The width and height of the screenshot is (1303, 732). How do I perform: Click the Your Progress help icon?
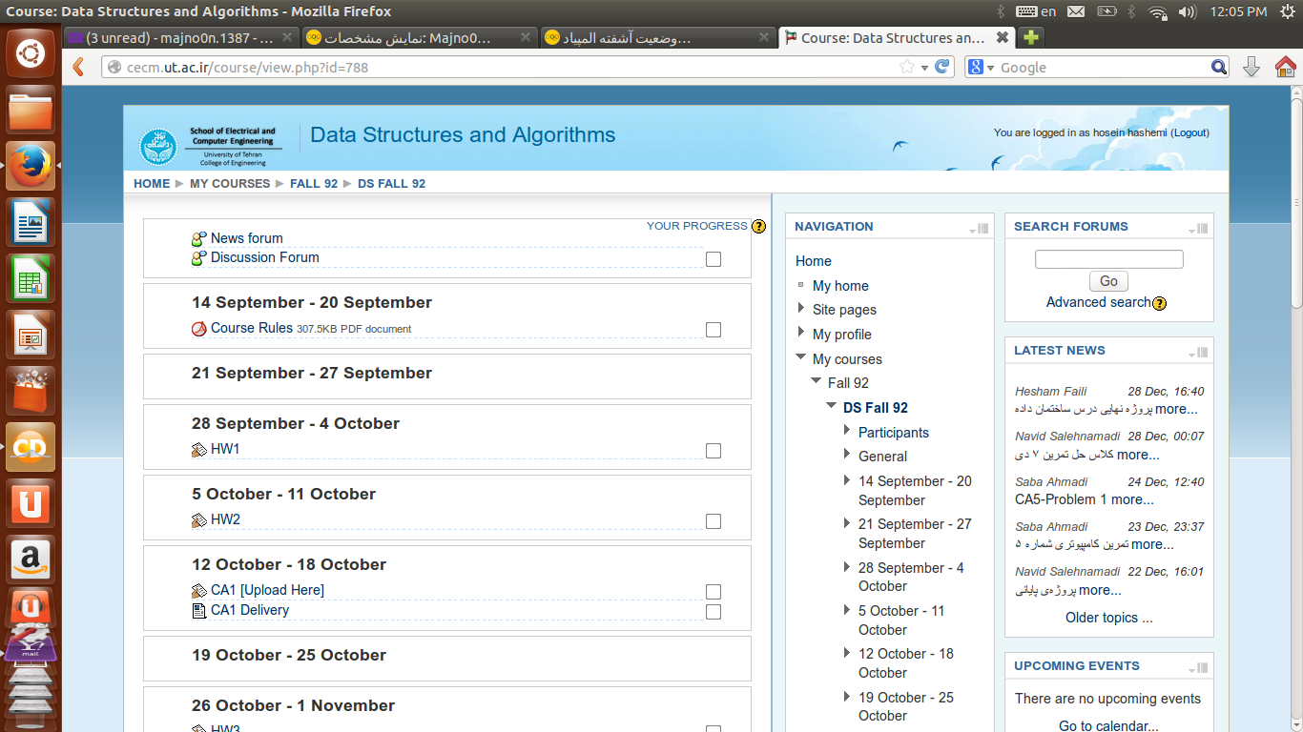click(x=758, y=227)
